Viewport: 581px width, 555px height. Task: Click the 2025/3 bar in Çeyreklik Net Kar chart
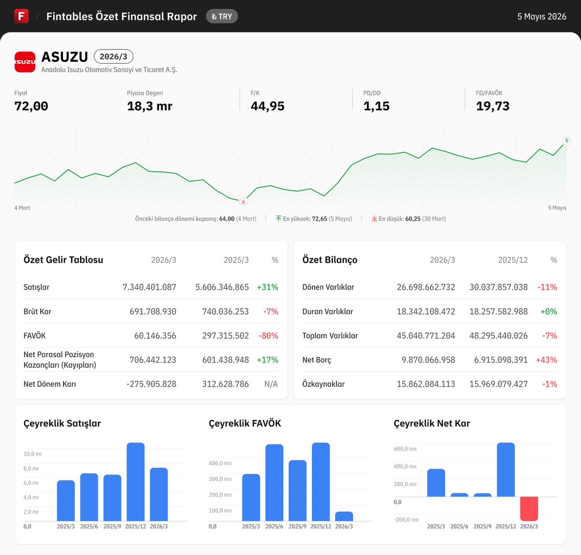click(436, 483)
